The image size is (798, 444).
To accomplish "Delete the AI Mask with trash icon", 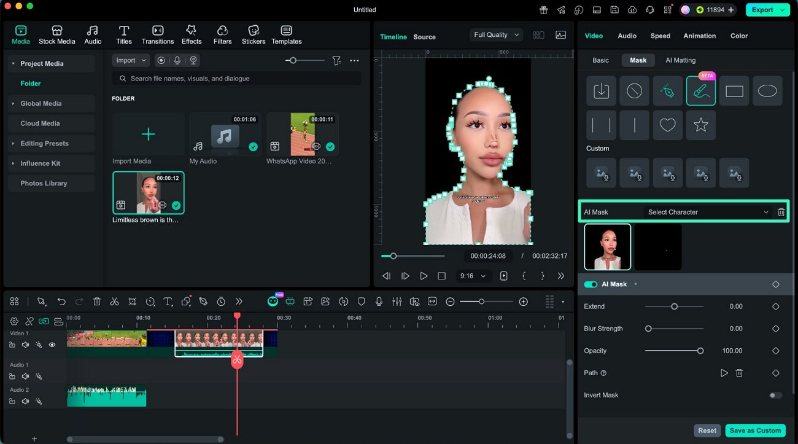I will 781,212.
